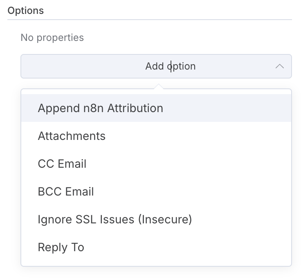Collapse the Add option chevron arrow
The height and width of the screenshot is (279, 301).
(280, 66)
